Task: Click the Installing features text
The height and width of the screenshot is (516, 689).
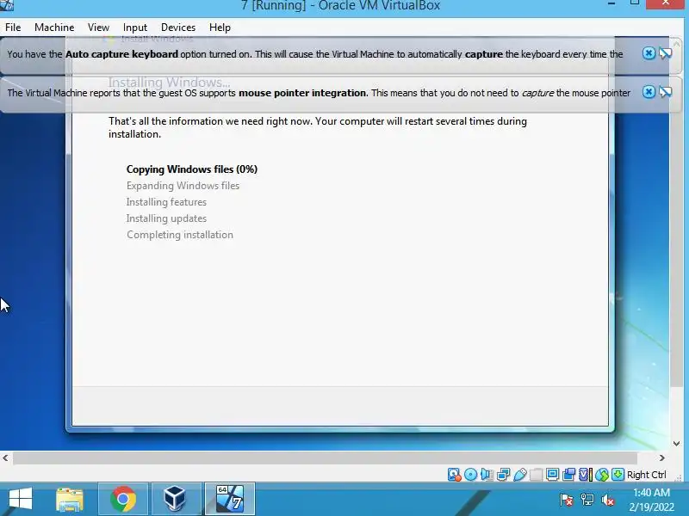Action: click(166, 202)
